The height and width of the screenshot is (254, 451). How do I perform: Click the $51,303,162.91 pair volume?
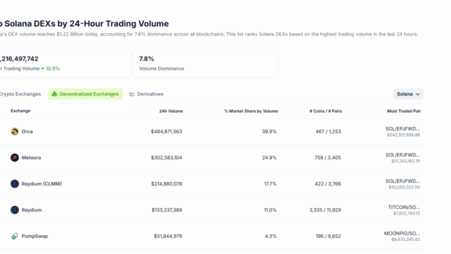tap(405, 161)
